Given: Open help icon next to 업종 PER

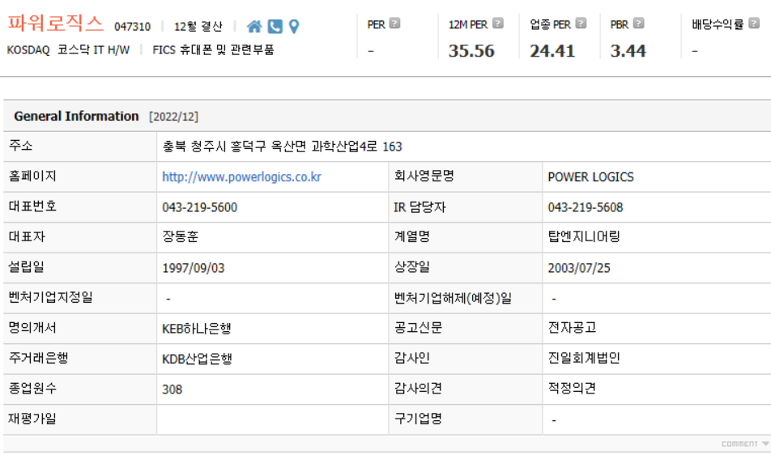Looking at the screenshot, I should 581,23.
